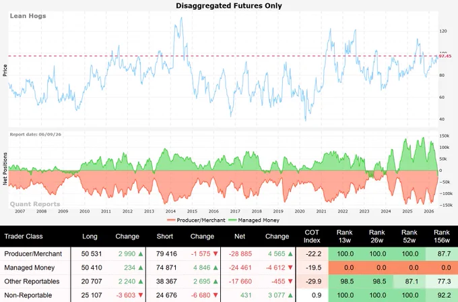
Task: Select the Non-Reportable row label
Action: tap(28, 295)
